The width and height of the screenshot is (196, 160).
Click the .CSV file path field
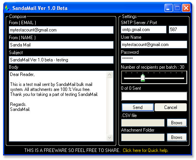click(x=143, y=123)
